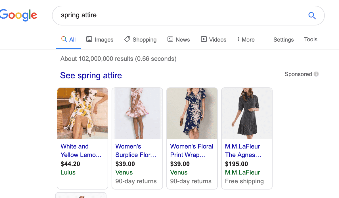Image resolution: width=339 pixels, height=198 pixels.
Task: Open the Settings menu
Action: point(283,40)
